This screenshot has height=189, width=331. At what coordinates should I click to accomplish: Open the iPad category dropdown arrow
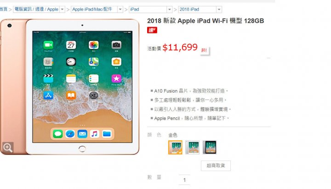point(170,10)
